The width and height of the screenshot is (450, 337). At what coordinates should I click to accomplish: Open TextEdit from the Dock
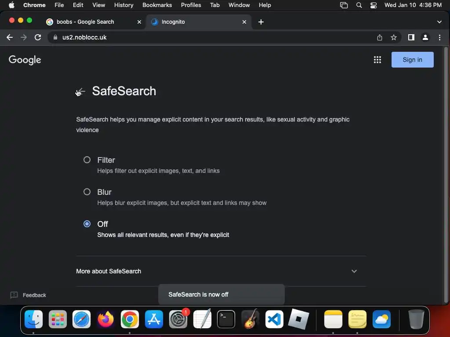[202, 319]
